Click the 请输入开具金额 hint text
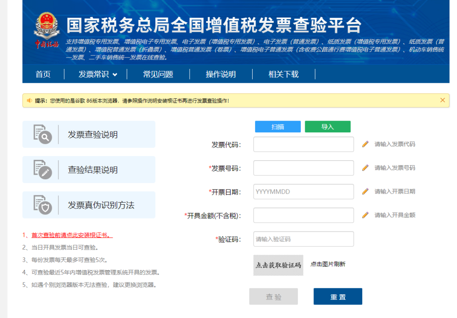Image resolution: width=457 pixels, height=318 pixels. click(395, 215)
